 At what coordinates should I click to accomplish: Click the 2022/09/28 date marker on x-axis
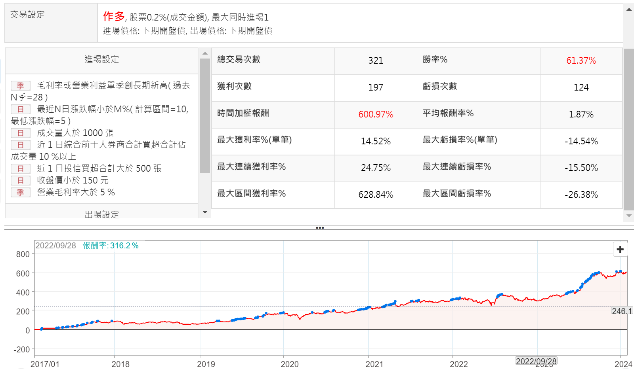point(536,361)
